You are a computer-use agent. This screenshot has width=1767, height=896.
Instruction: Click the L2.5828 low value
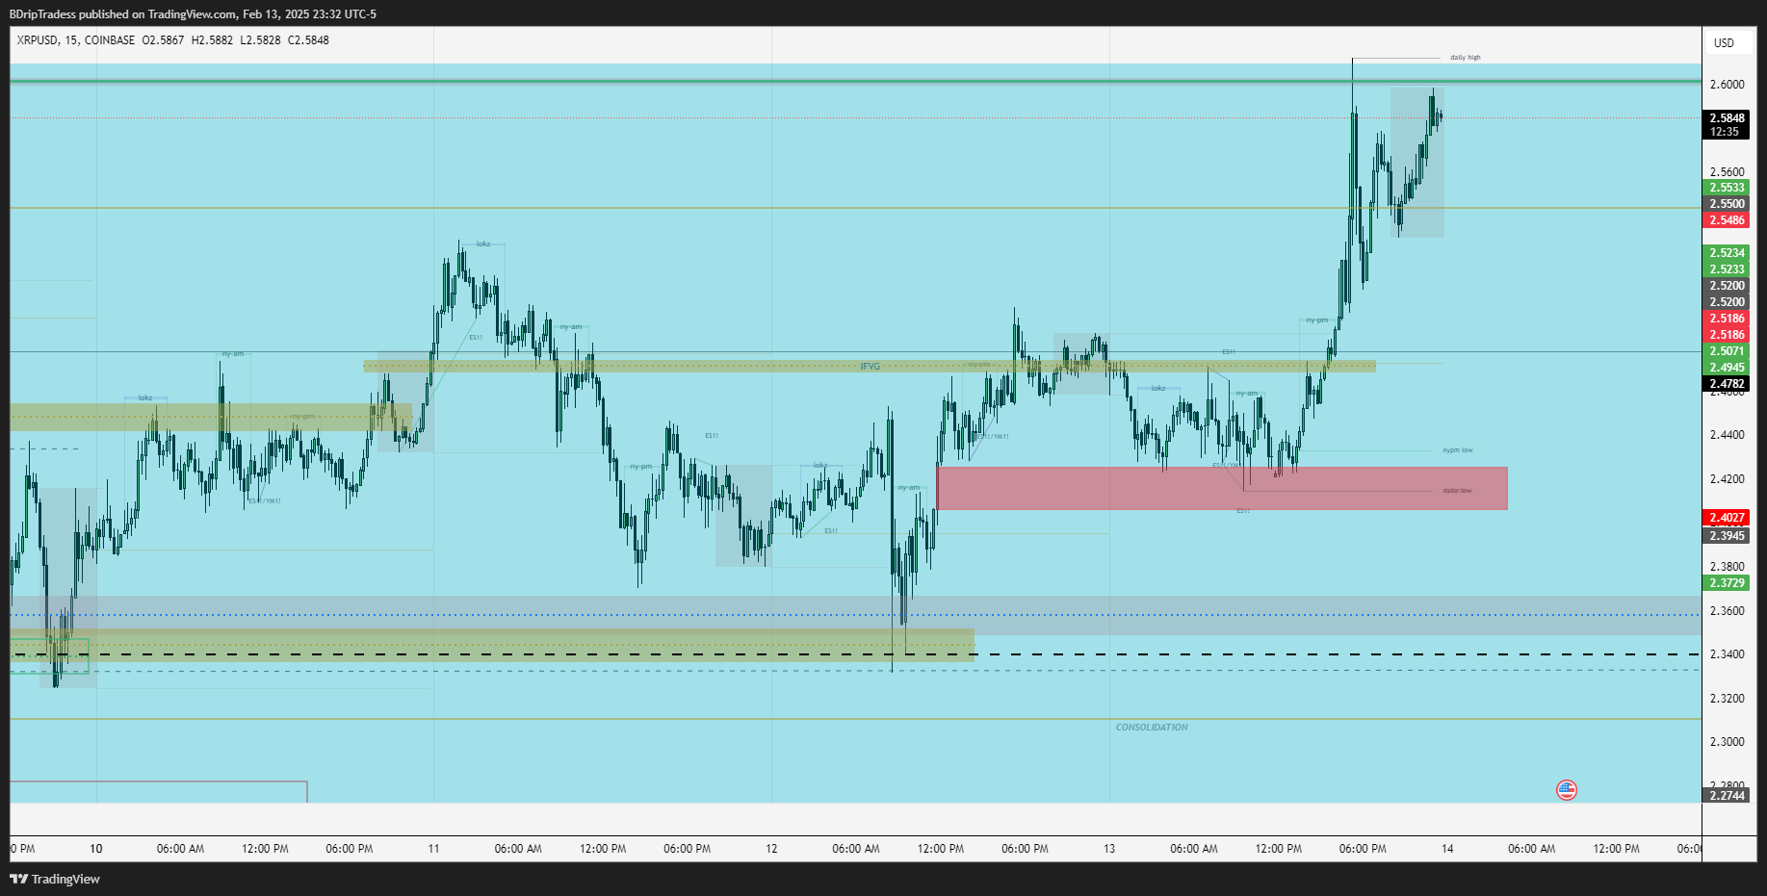pyautogui.click(x=260, y=40)
